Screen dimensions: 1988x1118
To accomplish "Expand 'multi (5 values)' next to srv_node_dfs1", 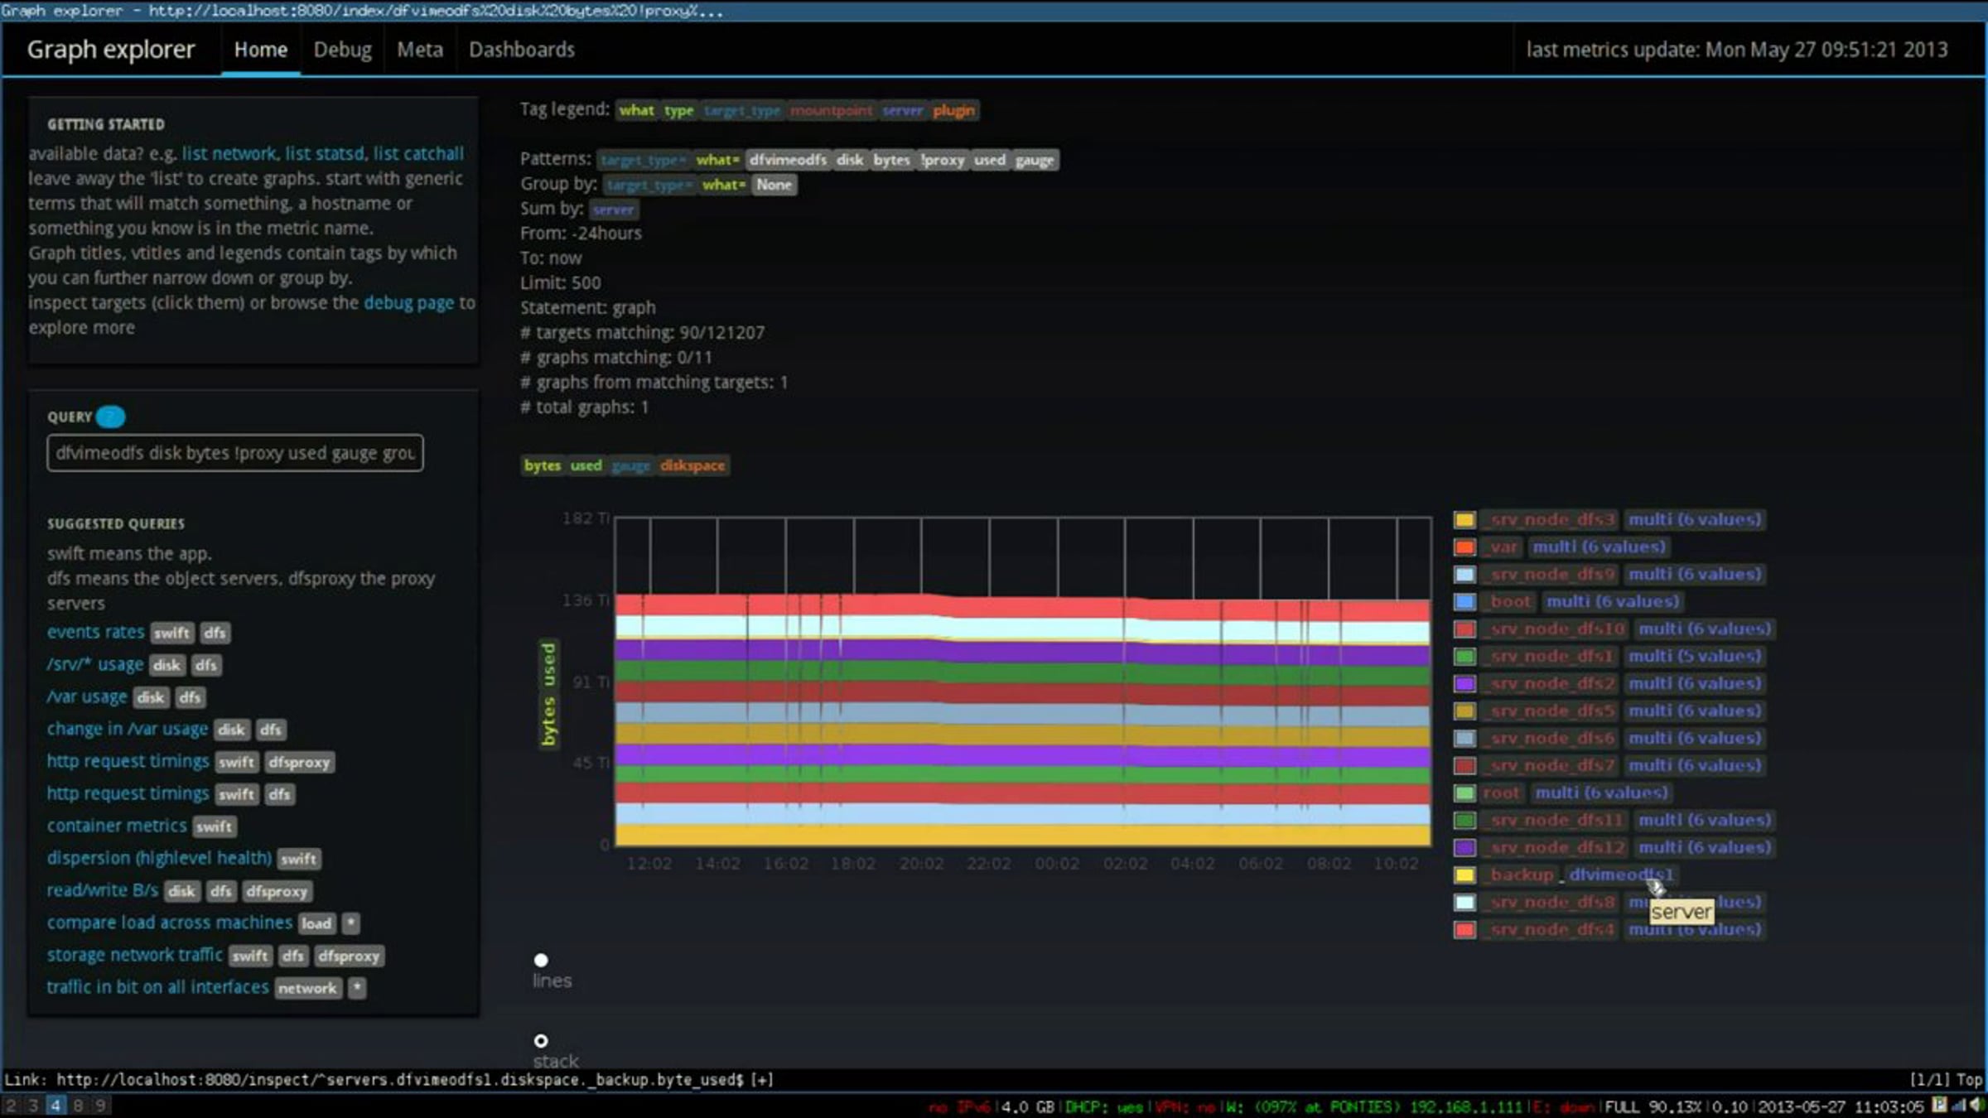I will (1694, 656).
